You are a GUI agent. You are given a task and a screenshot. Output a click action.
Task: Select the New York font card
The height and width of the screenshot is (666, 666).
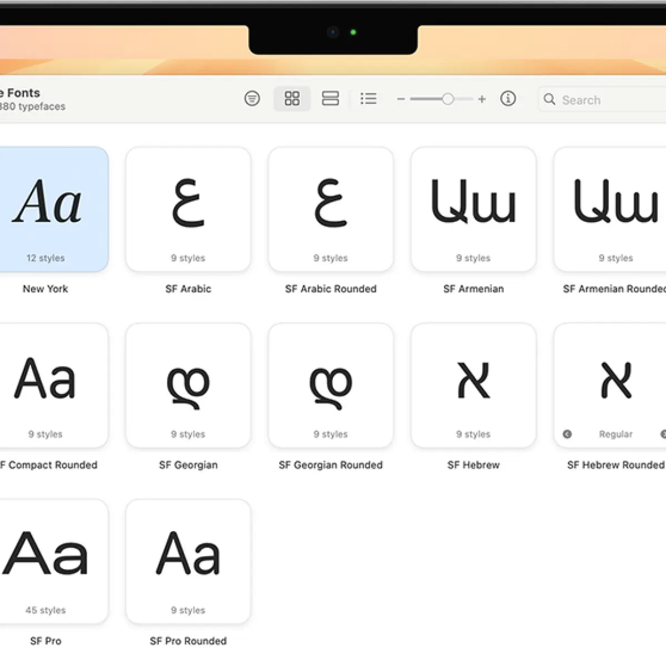53,210
